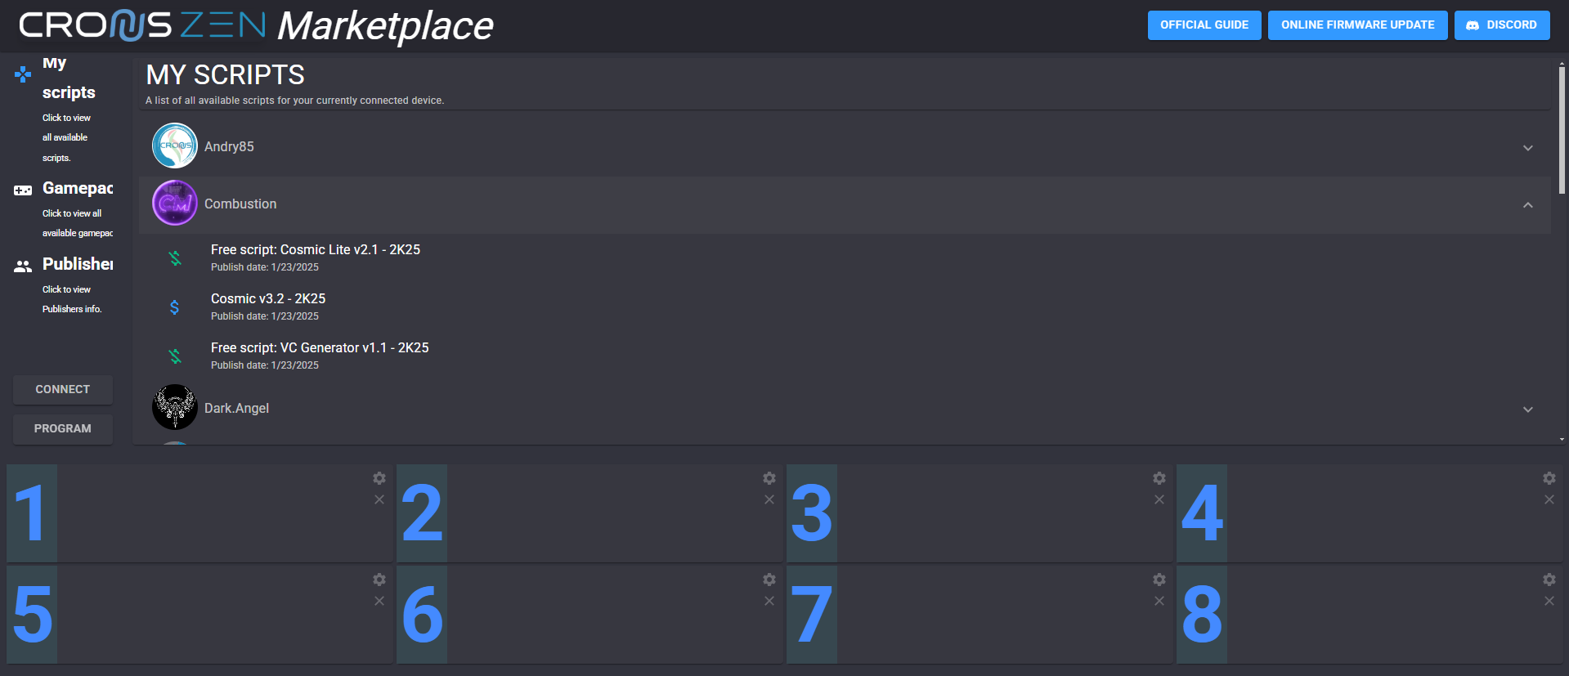Select the Free script: VC Generator v1.1 entry
This screenshot has height=676, width=1569.
[x=320, y=348]
